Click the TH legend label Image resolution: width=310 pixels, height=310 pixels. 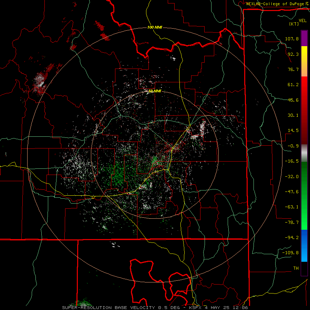point(296,268)
